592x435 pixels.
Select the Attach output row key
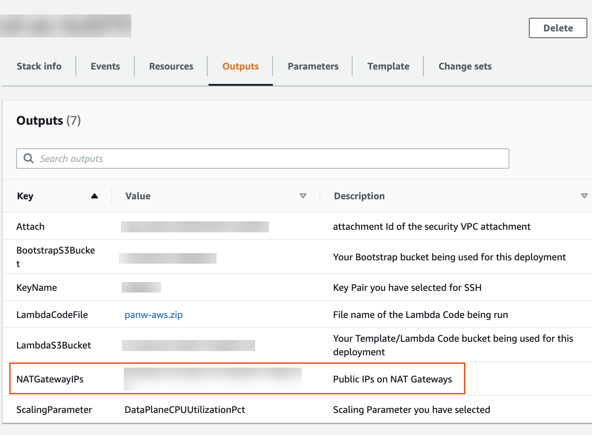tap(31, 226)
